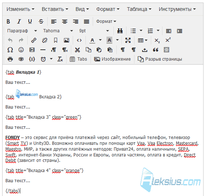Viewport: 205px width, 196px height.
Task: Open the source code view
Action: point(79,40)
